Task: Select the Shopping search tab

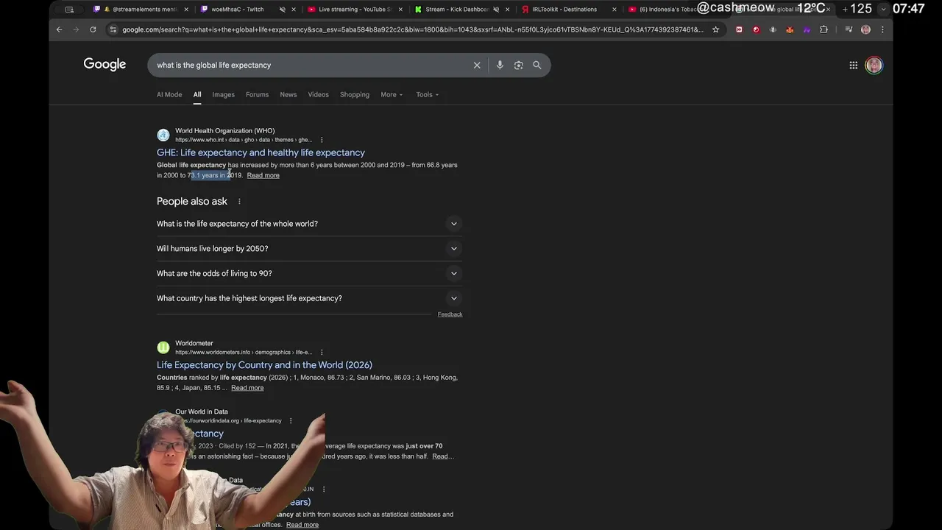Action: [355, 94]
